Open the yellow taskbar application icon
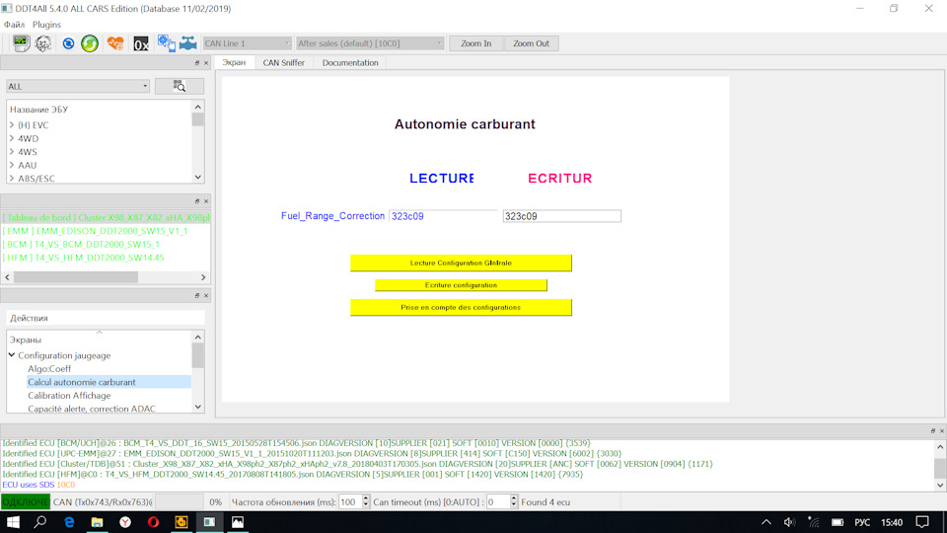 [182, 522]
